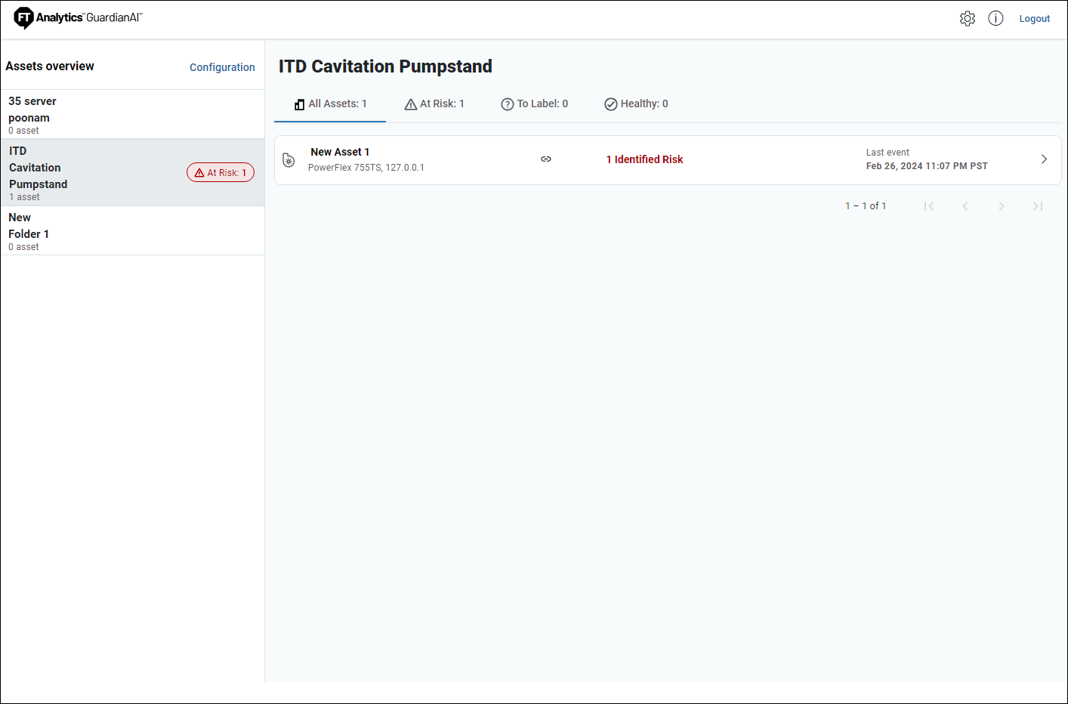Click the FT Analytics GuardianAI logo
The image size is (1068, 704).
(78, 18)
